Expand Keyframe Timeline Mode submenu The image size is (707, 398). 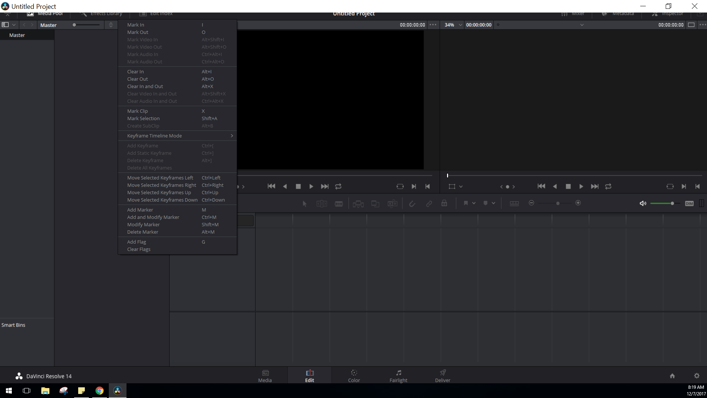(x=177, y=136)
